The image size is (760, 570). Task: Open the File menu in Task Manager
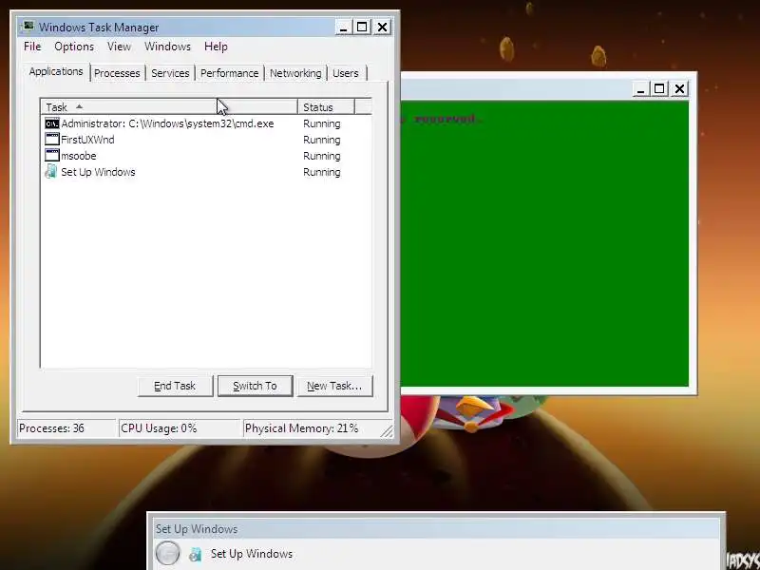click(x=32, y=47)
